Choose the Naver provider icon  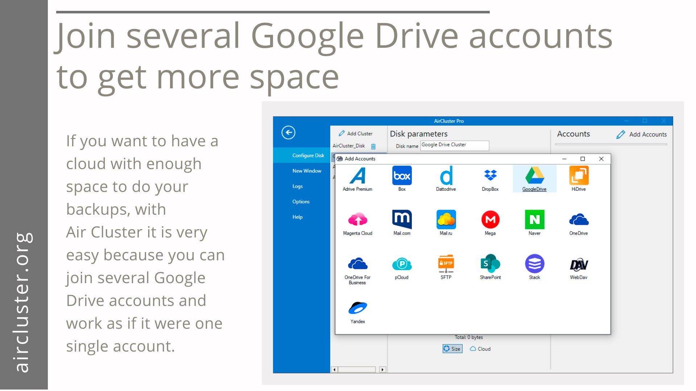point(534,223)
